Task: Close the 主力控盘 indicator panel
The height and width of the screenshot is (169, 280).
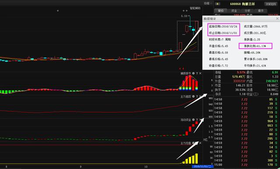Action: [200, 143]
